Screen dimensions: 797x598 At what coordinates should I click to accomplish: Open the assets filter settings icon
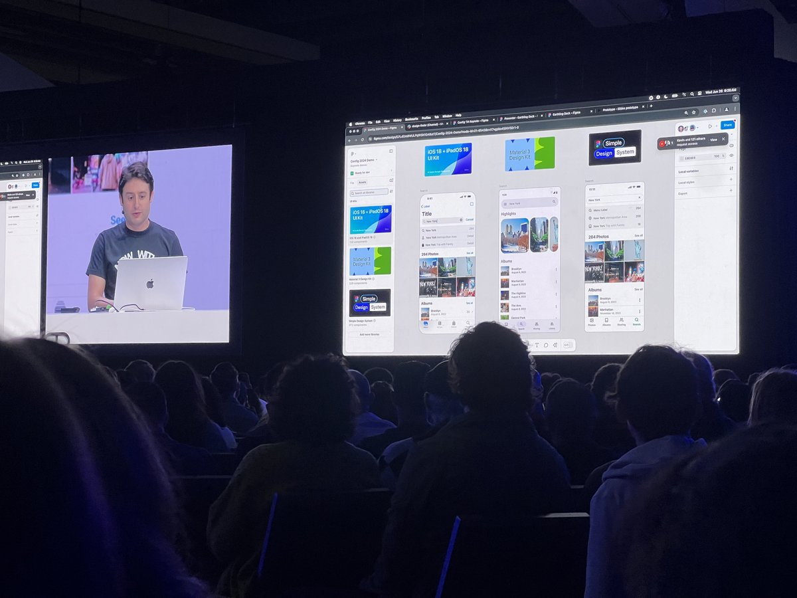coord(391,191)
